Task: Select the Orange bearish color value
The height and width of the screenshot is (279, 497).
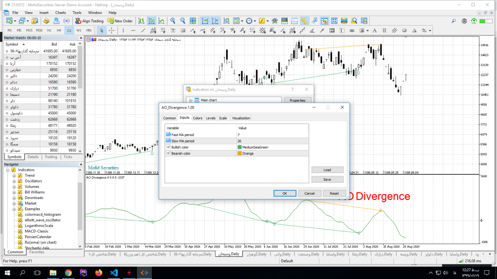Action: (x=248, y=154)
